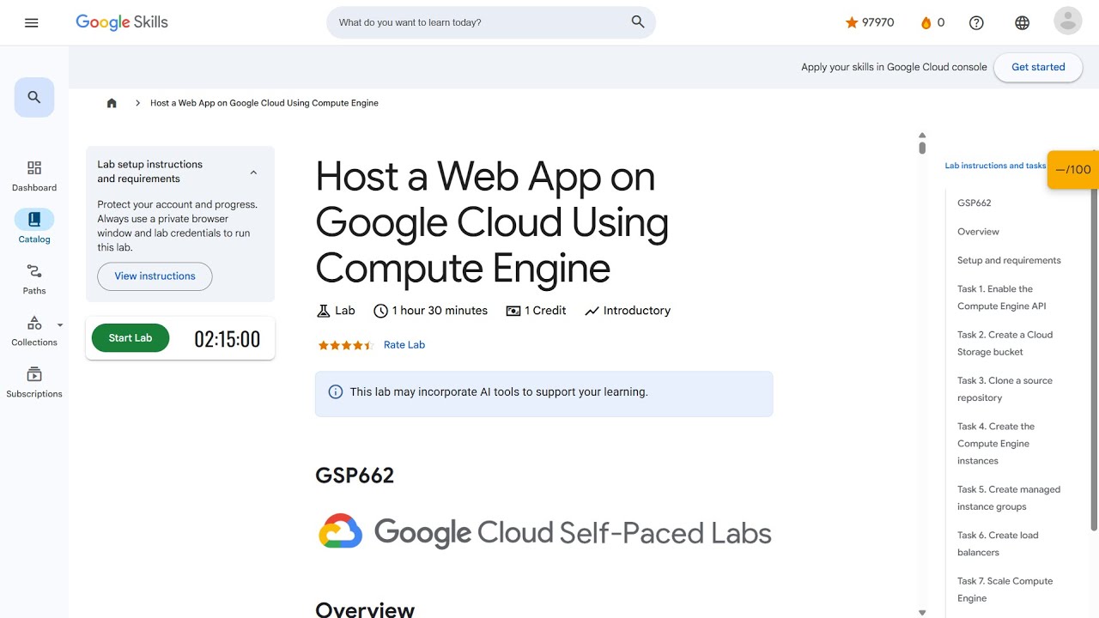1099x618 pixels.
Task: Click the Get started button
Action: click(1038, 67)
